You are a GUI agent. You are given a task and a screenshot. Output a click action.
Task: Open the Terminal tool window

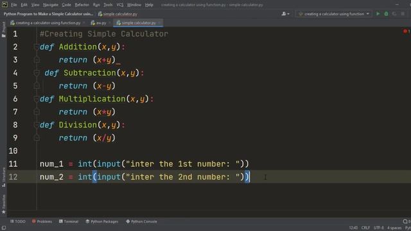[69, 221]
